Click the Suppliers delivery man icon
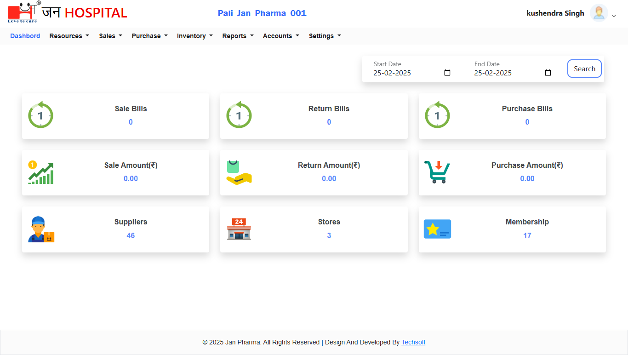Screen dimensions: 628x355 pos(40,229)
